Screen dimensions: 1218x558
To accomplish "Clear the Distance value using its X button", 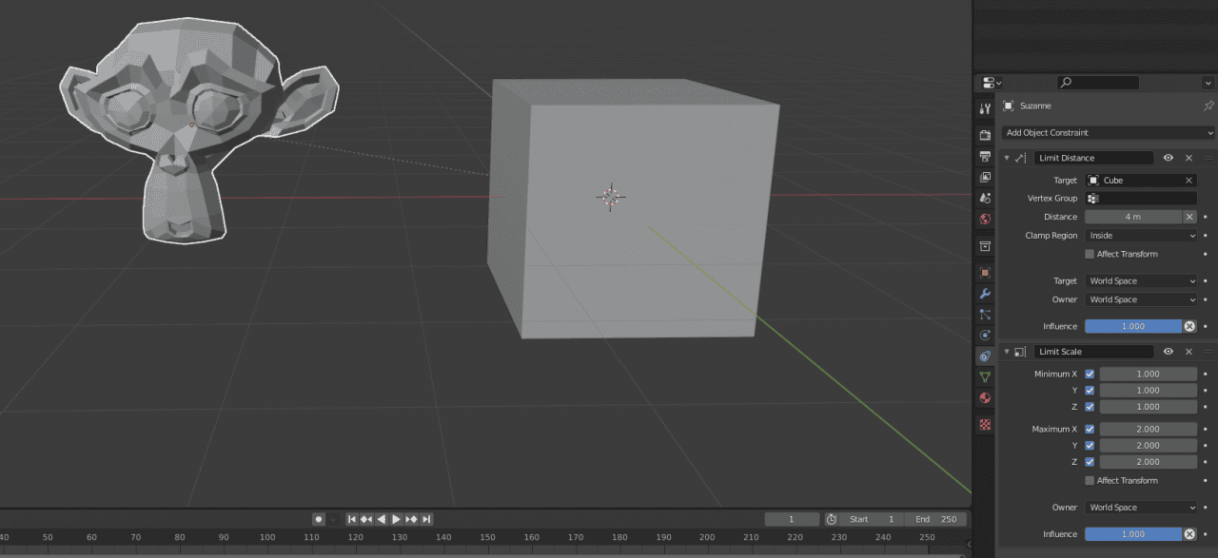I will 1189,217.
